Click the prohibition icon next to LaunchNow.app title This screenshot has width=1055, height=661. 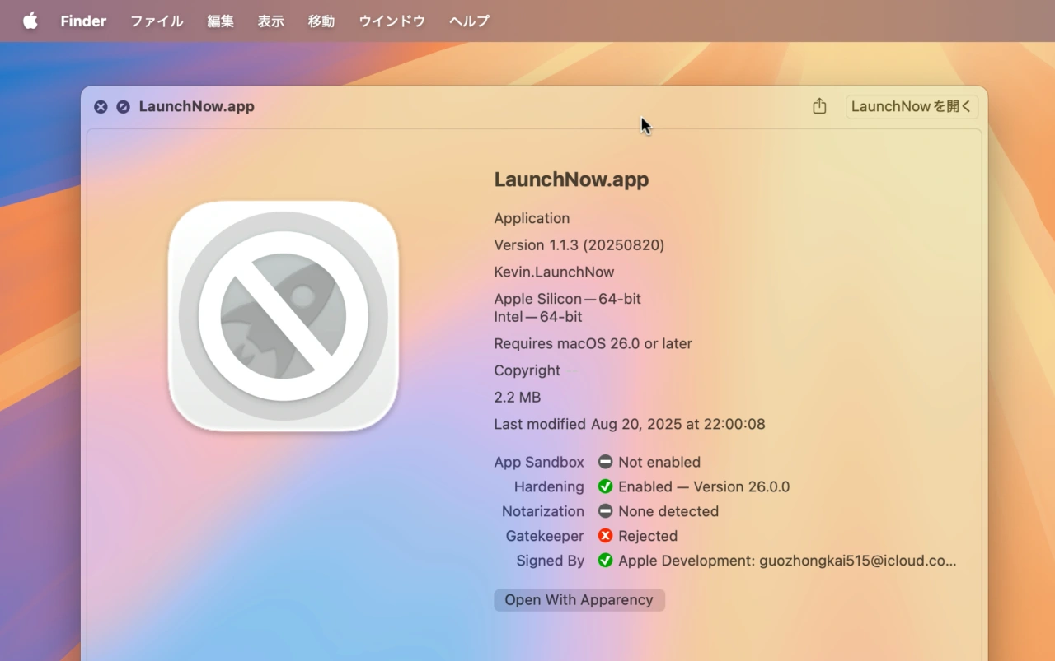(x=121, y=106)
